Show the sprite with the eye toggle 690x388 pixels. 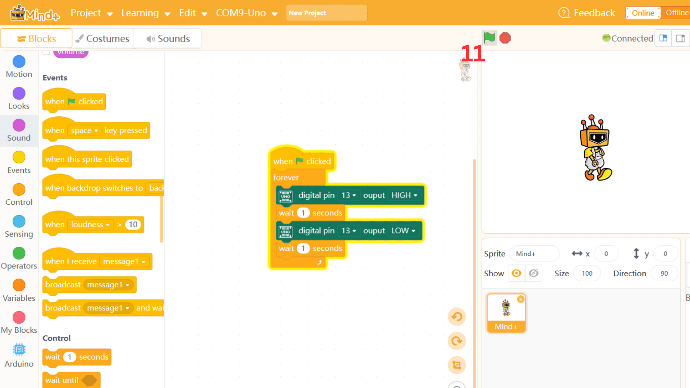[516, 273]
